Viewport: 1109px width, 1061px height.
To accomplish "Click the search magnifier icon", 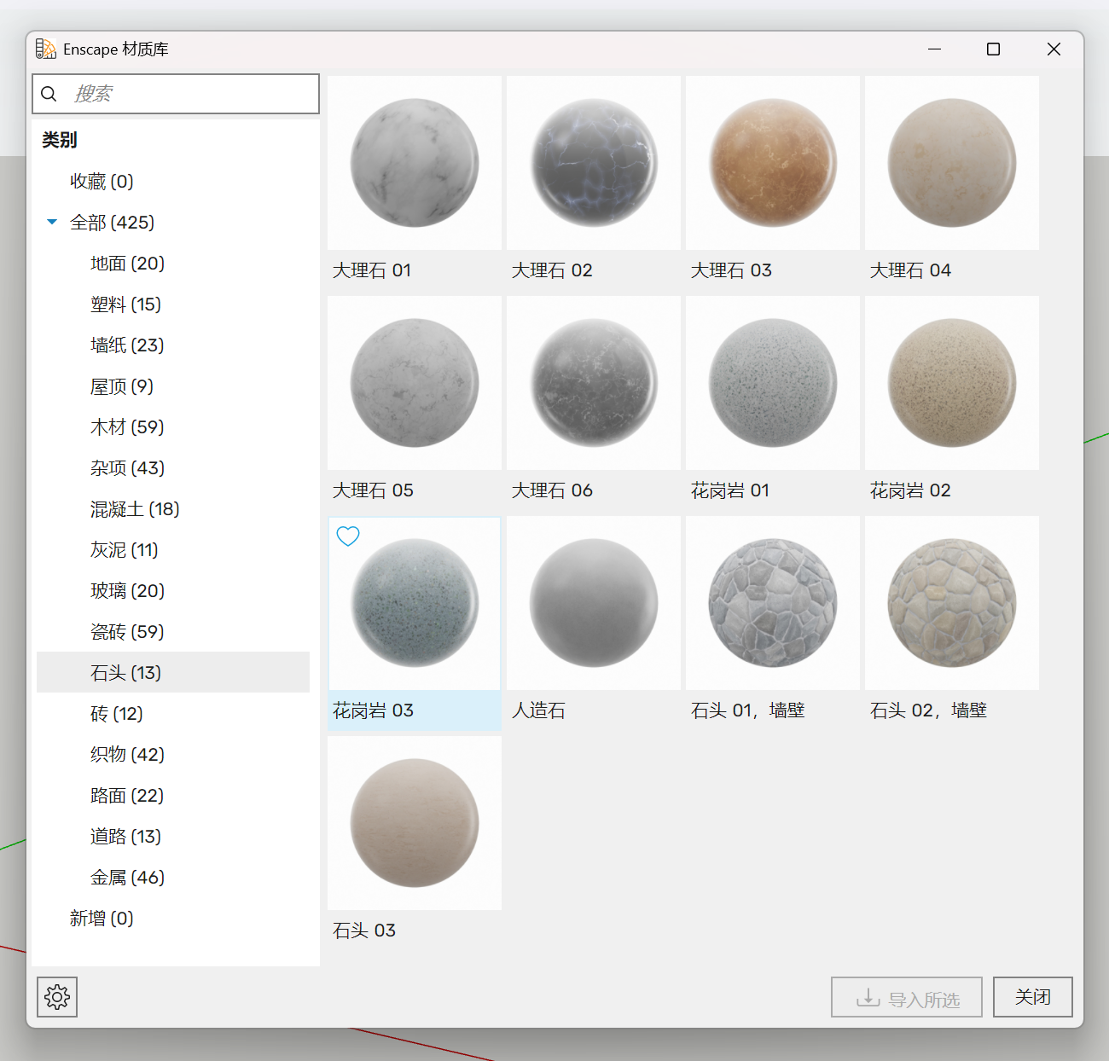I will tap(49, 94).
